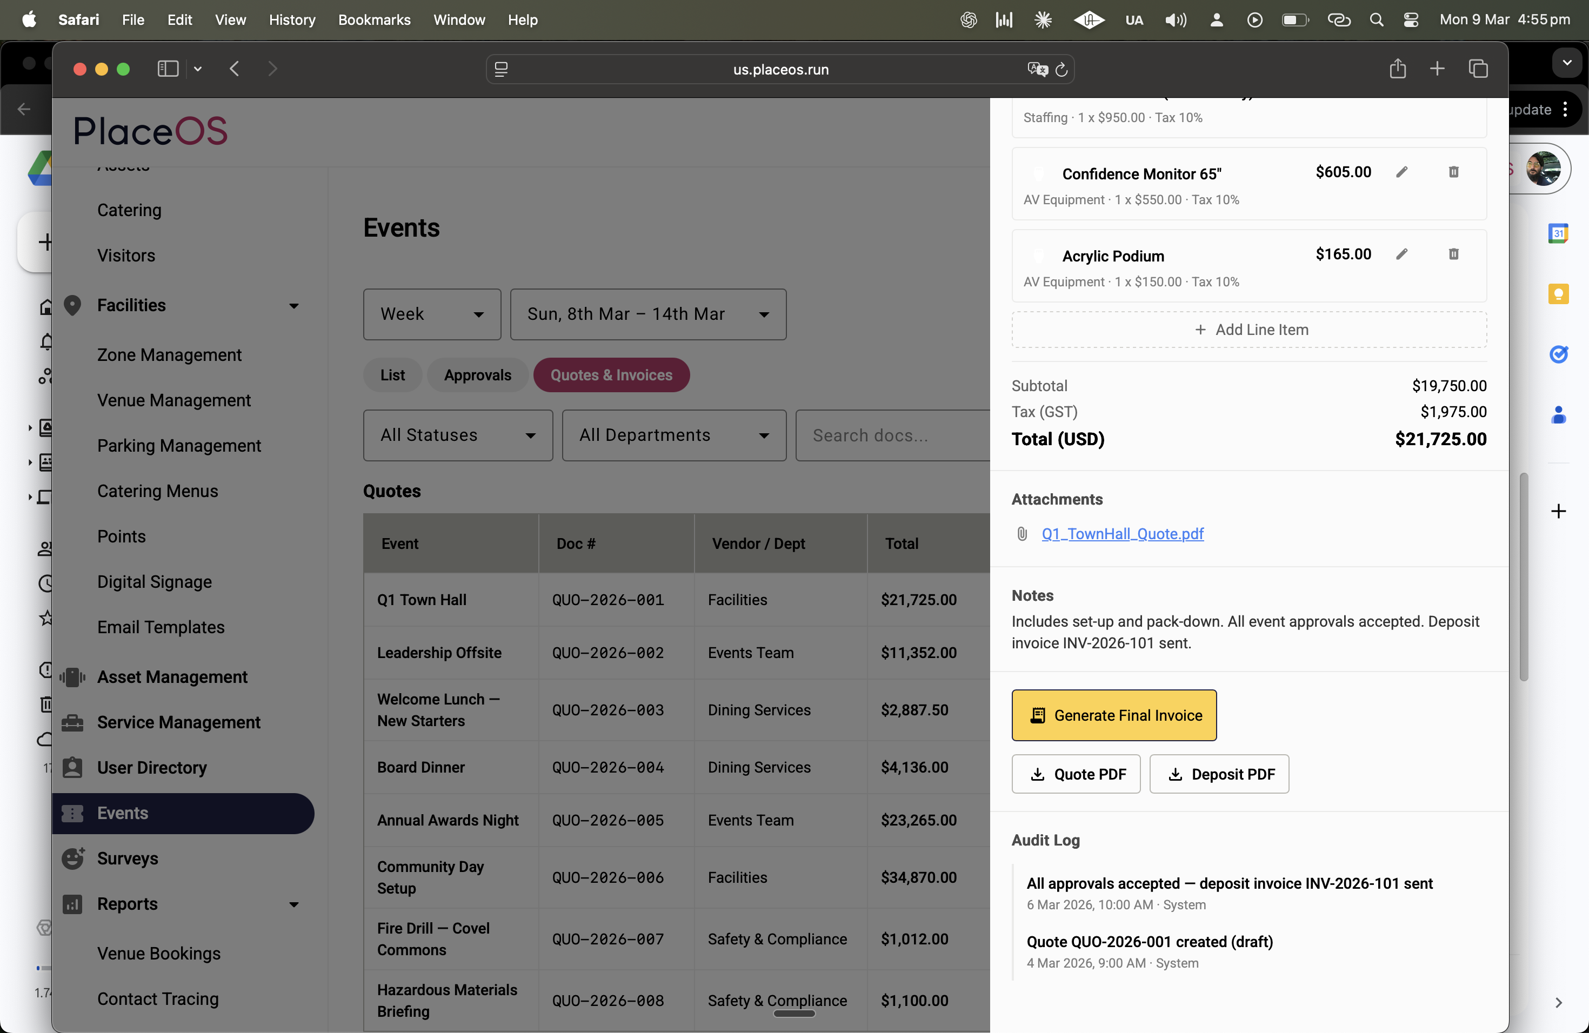This screenshot has width=1589, height=1033.
Task: Delete the Acrylic Podium line item via trash icon
Action: [1453, 254]
